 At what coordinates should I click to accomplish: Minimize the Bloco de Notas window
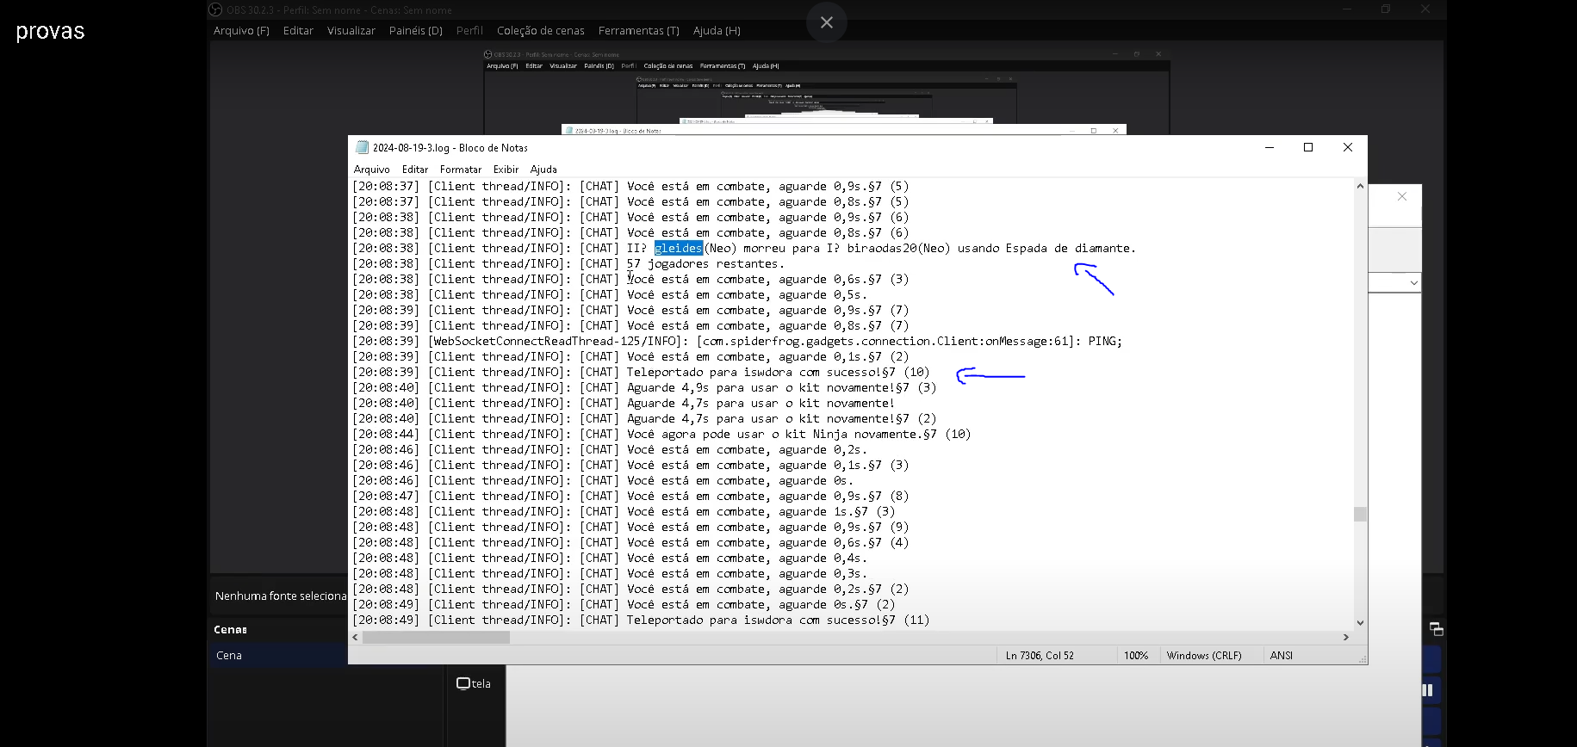[x=1269, y=147]
